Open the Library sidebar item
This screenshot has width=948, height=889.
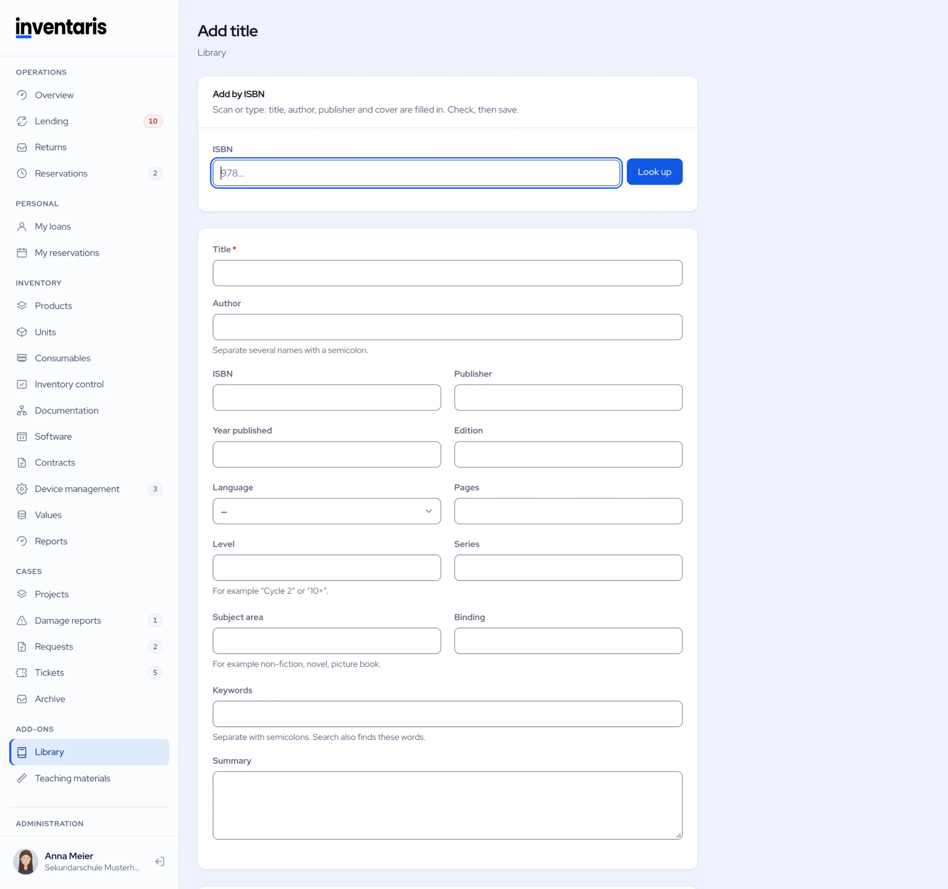click(x=89, y=752)
